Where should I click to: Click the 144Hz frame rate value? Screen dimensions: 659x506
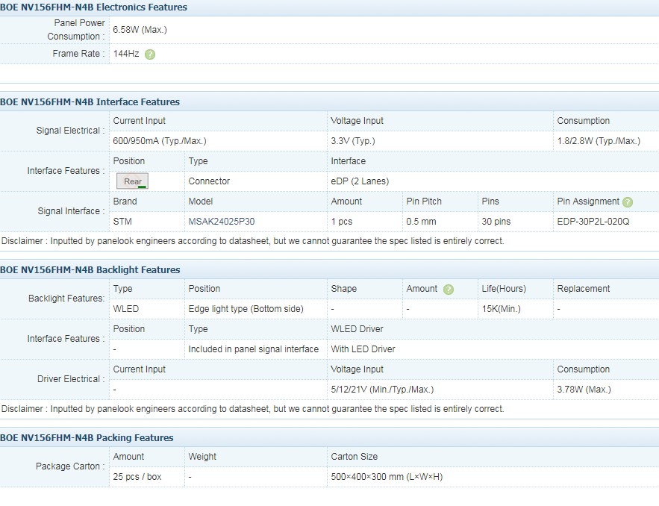point(126,54)
